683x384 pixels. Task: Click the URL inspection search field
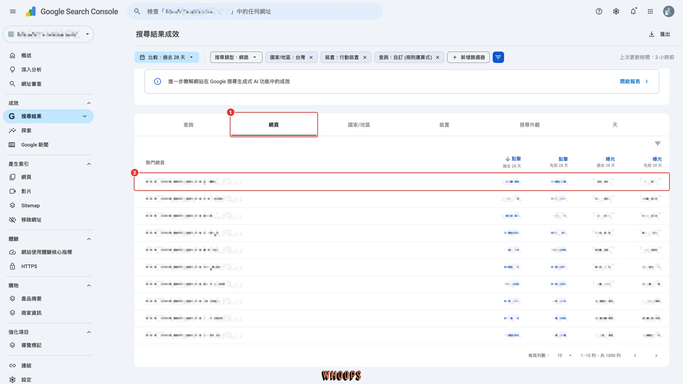[255, 11]
